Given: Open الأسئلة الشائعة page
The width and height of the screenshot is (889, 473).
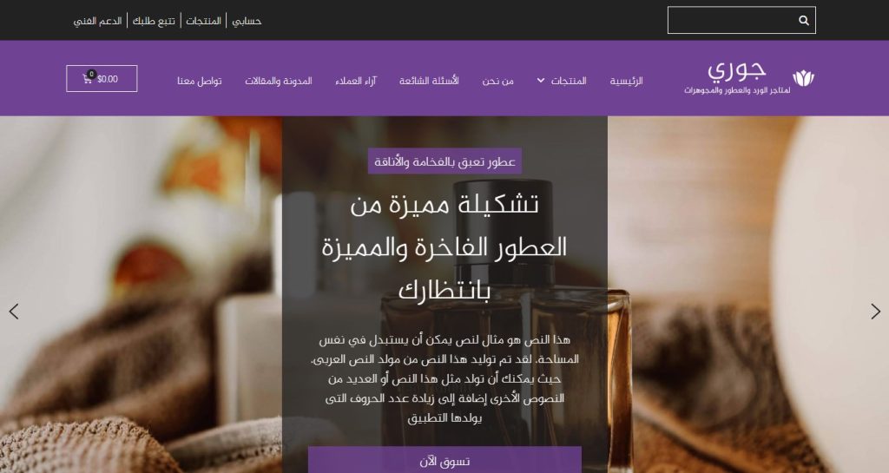Looking at the screenshot, I should click(x=429, y=81).
